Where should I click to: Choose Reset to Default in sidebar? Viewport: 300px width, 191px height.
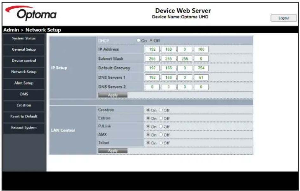24,116
